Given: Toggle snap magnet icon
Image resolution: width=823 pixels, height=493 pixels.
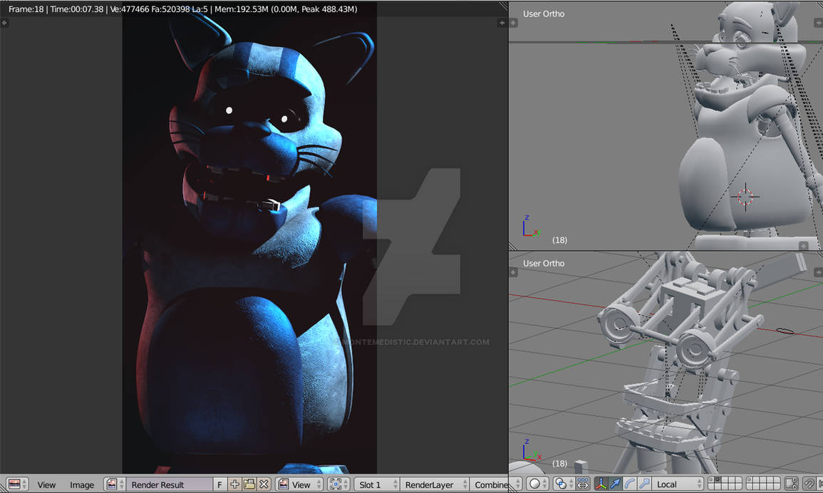Looking at the screenshot, I should pyautogui.click(x=809, y=484).
